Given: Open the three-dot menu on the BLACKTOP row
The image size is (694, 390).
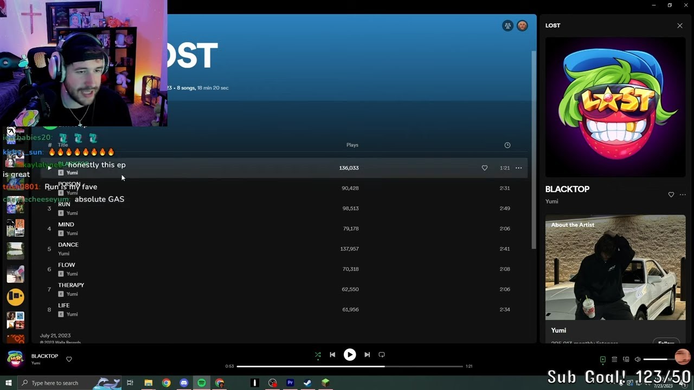Looking at the screenshot, I should point(519,168).
